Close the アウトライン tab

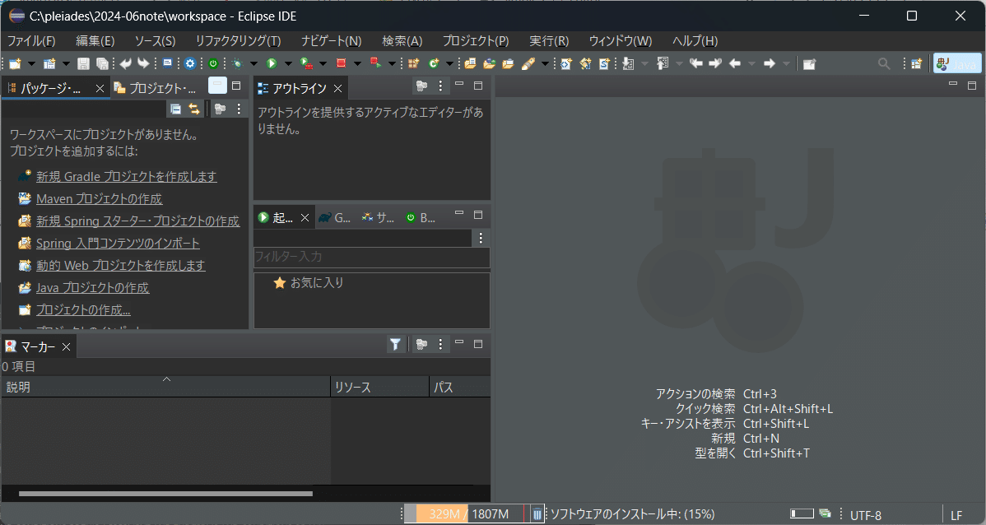coord(337,89)
